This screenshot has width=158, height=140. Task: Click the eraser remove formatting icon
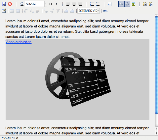tap(21, 4)
